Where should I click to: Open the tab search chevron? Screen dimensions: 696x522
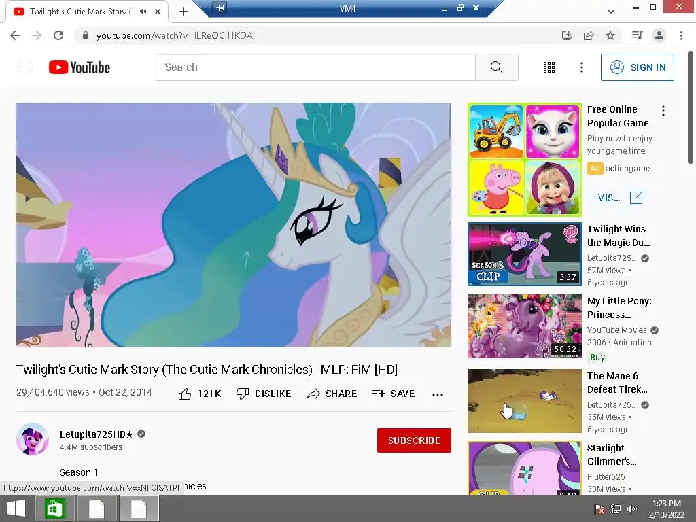pos(611,12)
